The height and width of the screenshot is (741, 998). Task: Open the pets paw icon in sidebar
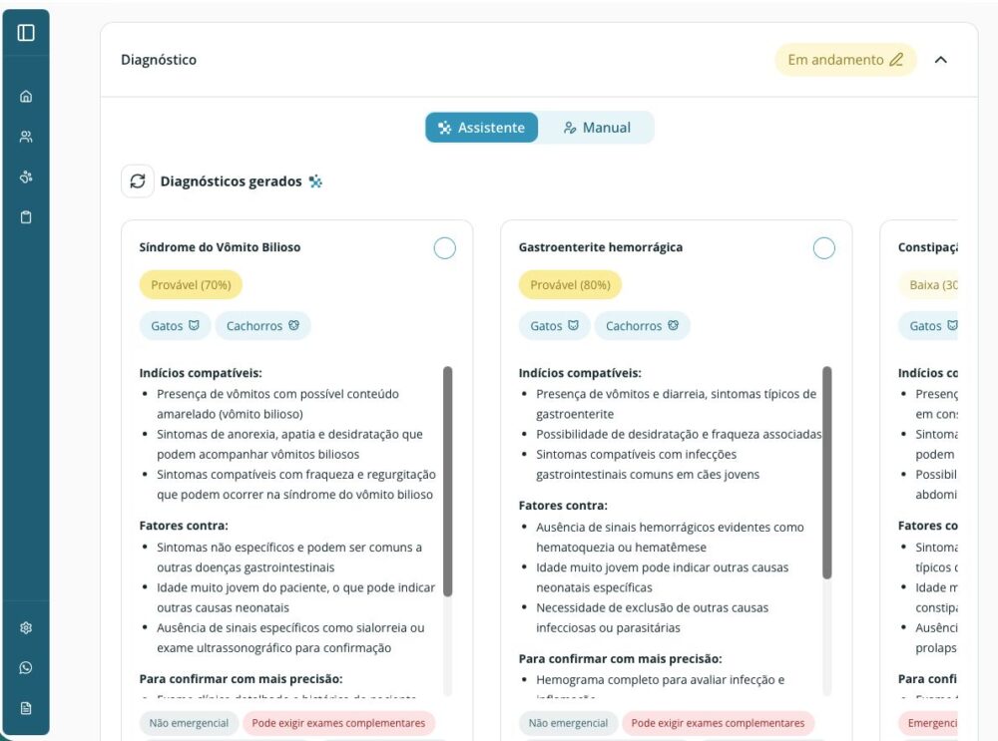(x=26, y=178)
